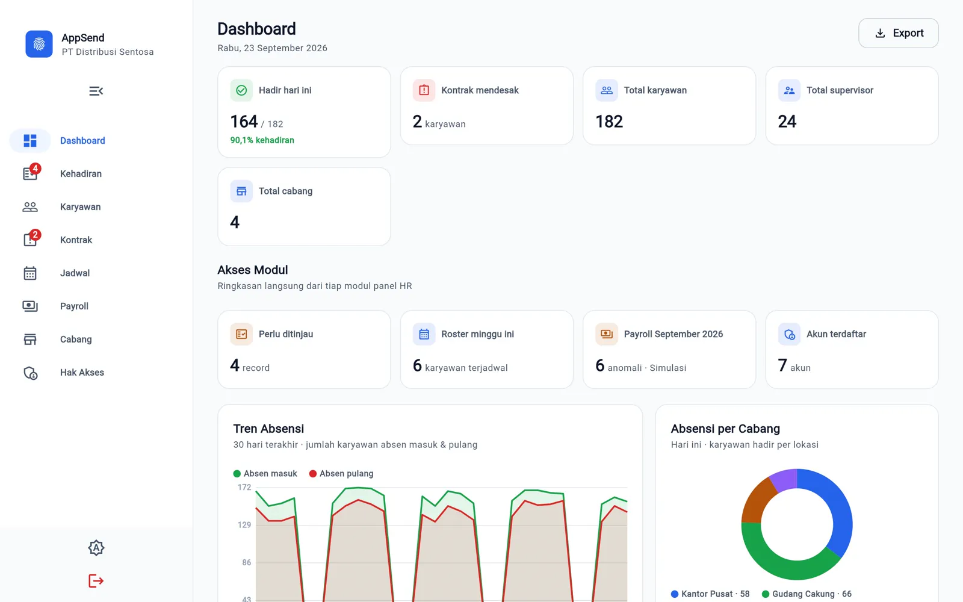
Task: Go to Cabang menu label
Action: click(x=76, y=339)
